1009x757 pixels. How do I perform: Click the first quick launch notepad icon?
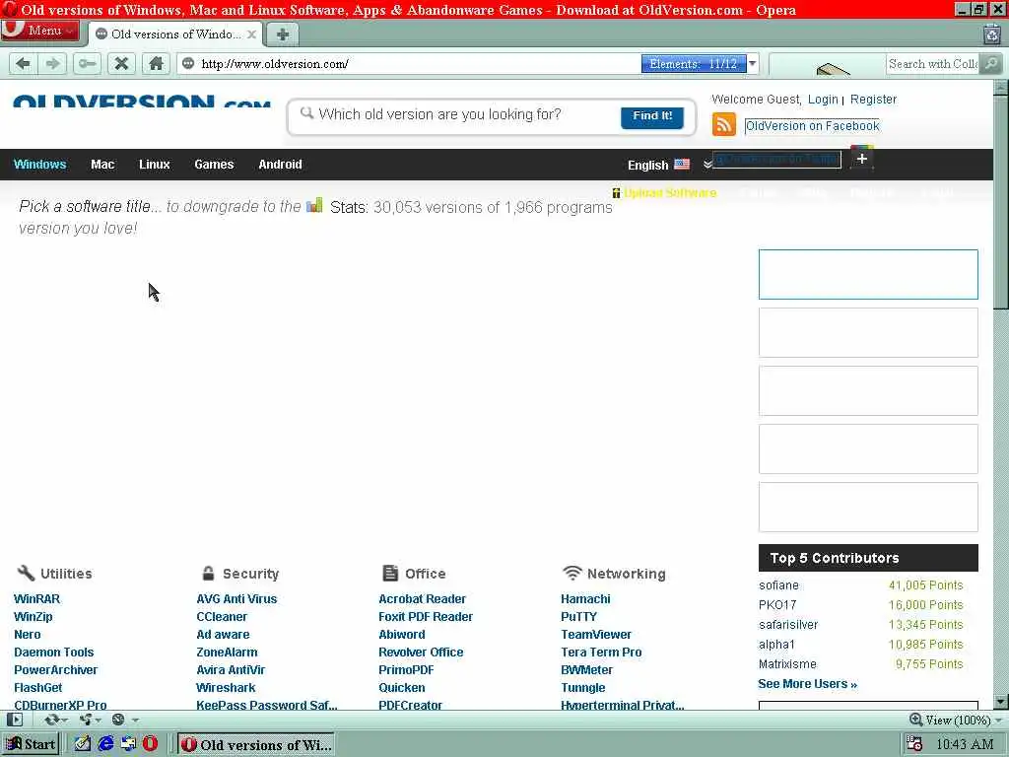coord(83,744)
